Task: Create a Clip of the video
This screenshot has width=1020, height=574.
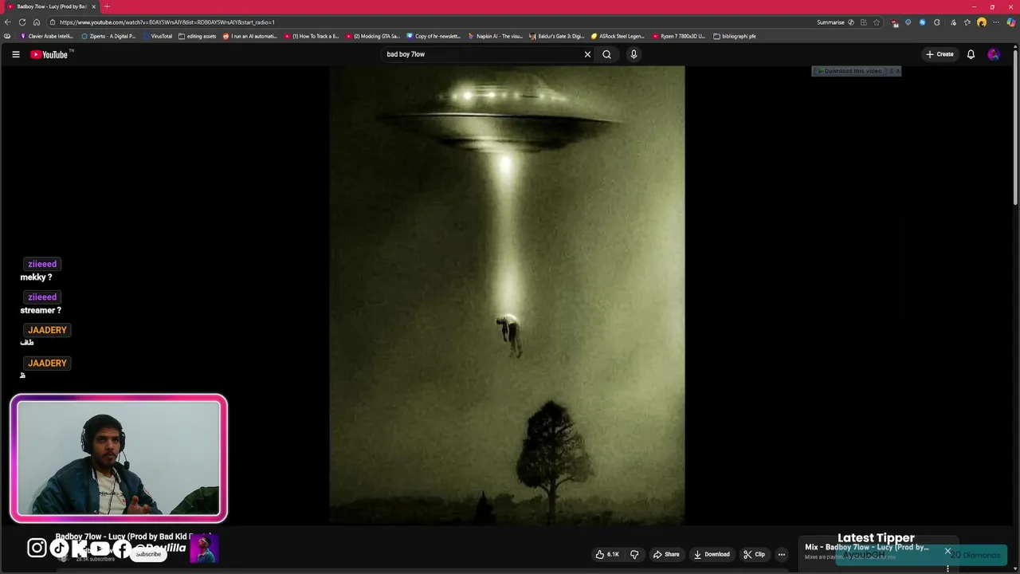Action: point(754,554)
